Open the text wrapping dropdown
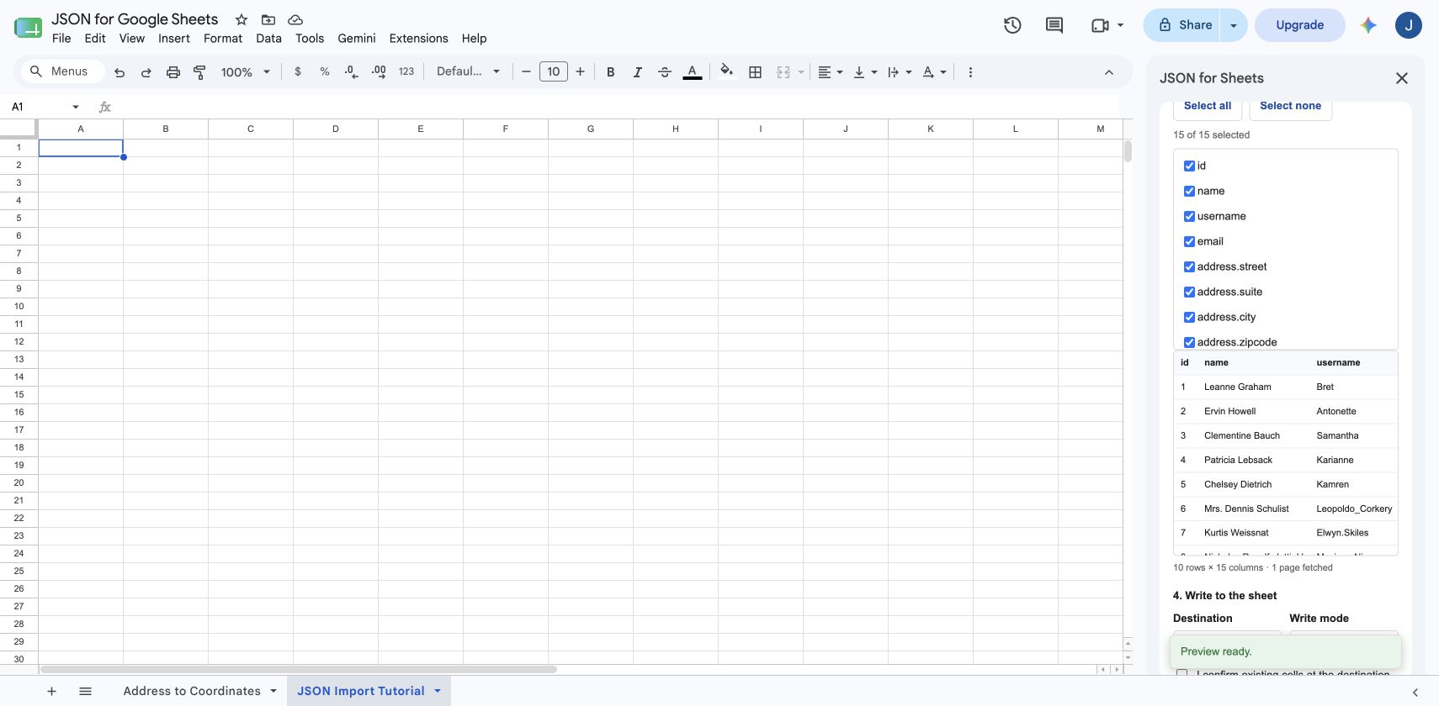 [900, 72]
